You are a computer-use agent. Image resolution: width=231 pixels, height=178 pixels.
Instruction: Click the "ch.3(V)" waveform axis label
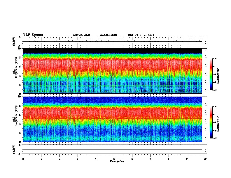[14, 149]
